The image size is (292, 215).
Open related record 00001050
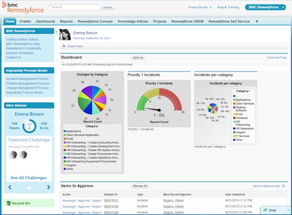pos(111,206)
